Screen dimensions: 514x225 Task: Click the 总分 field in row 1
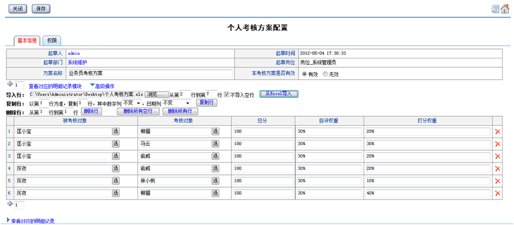point(264,131)
